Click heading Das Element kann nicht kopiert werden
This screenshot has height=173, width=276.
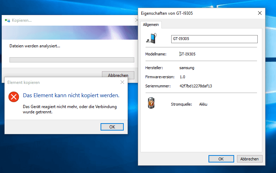[x=71, y=95]
